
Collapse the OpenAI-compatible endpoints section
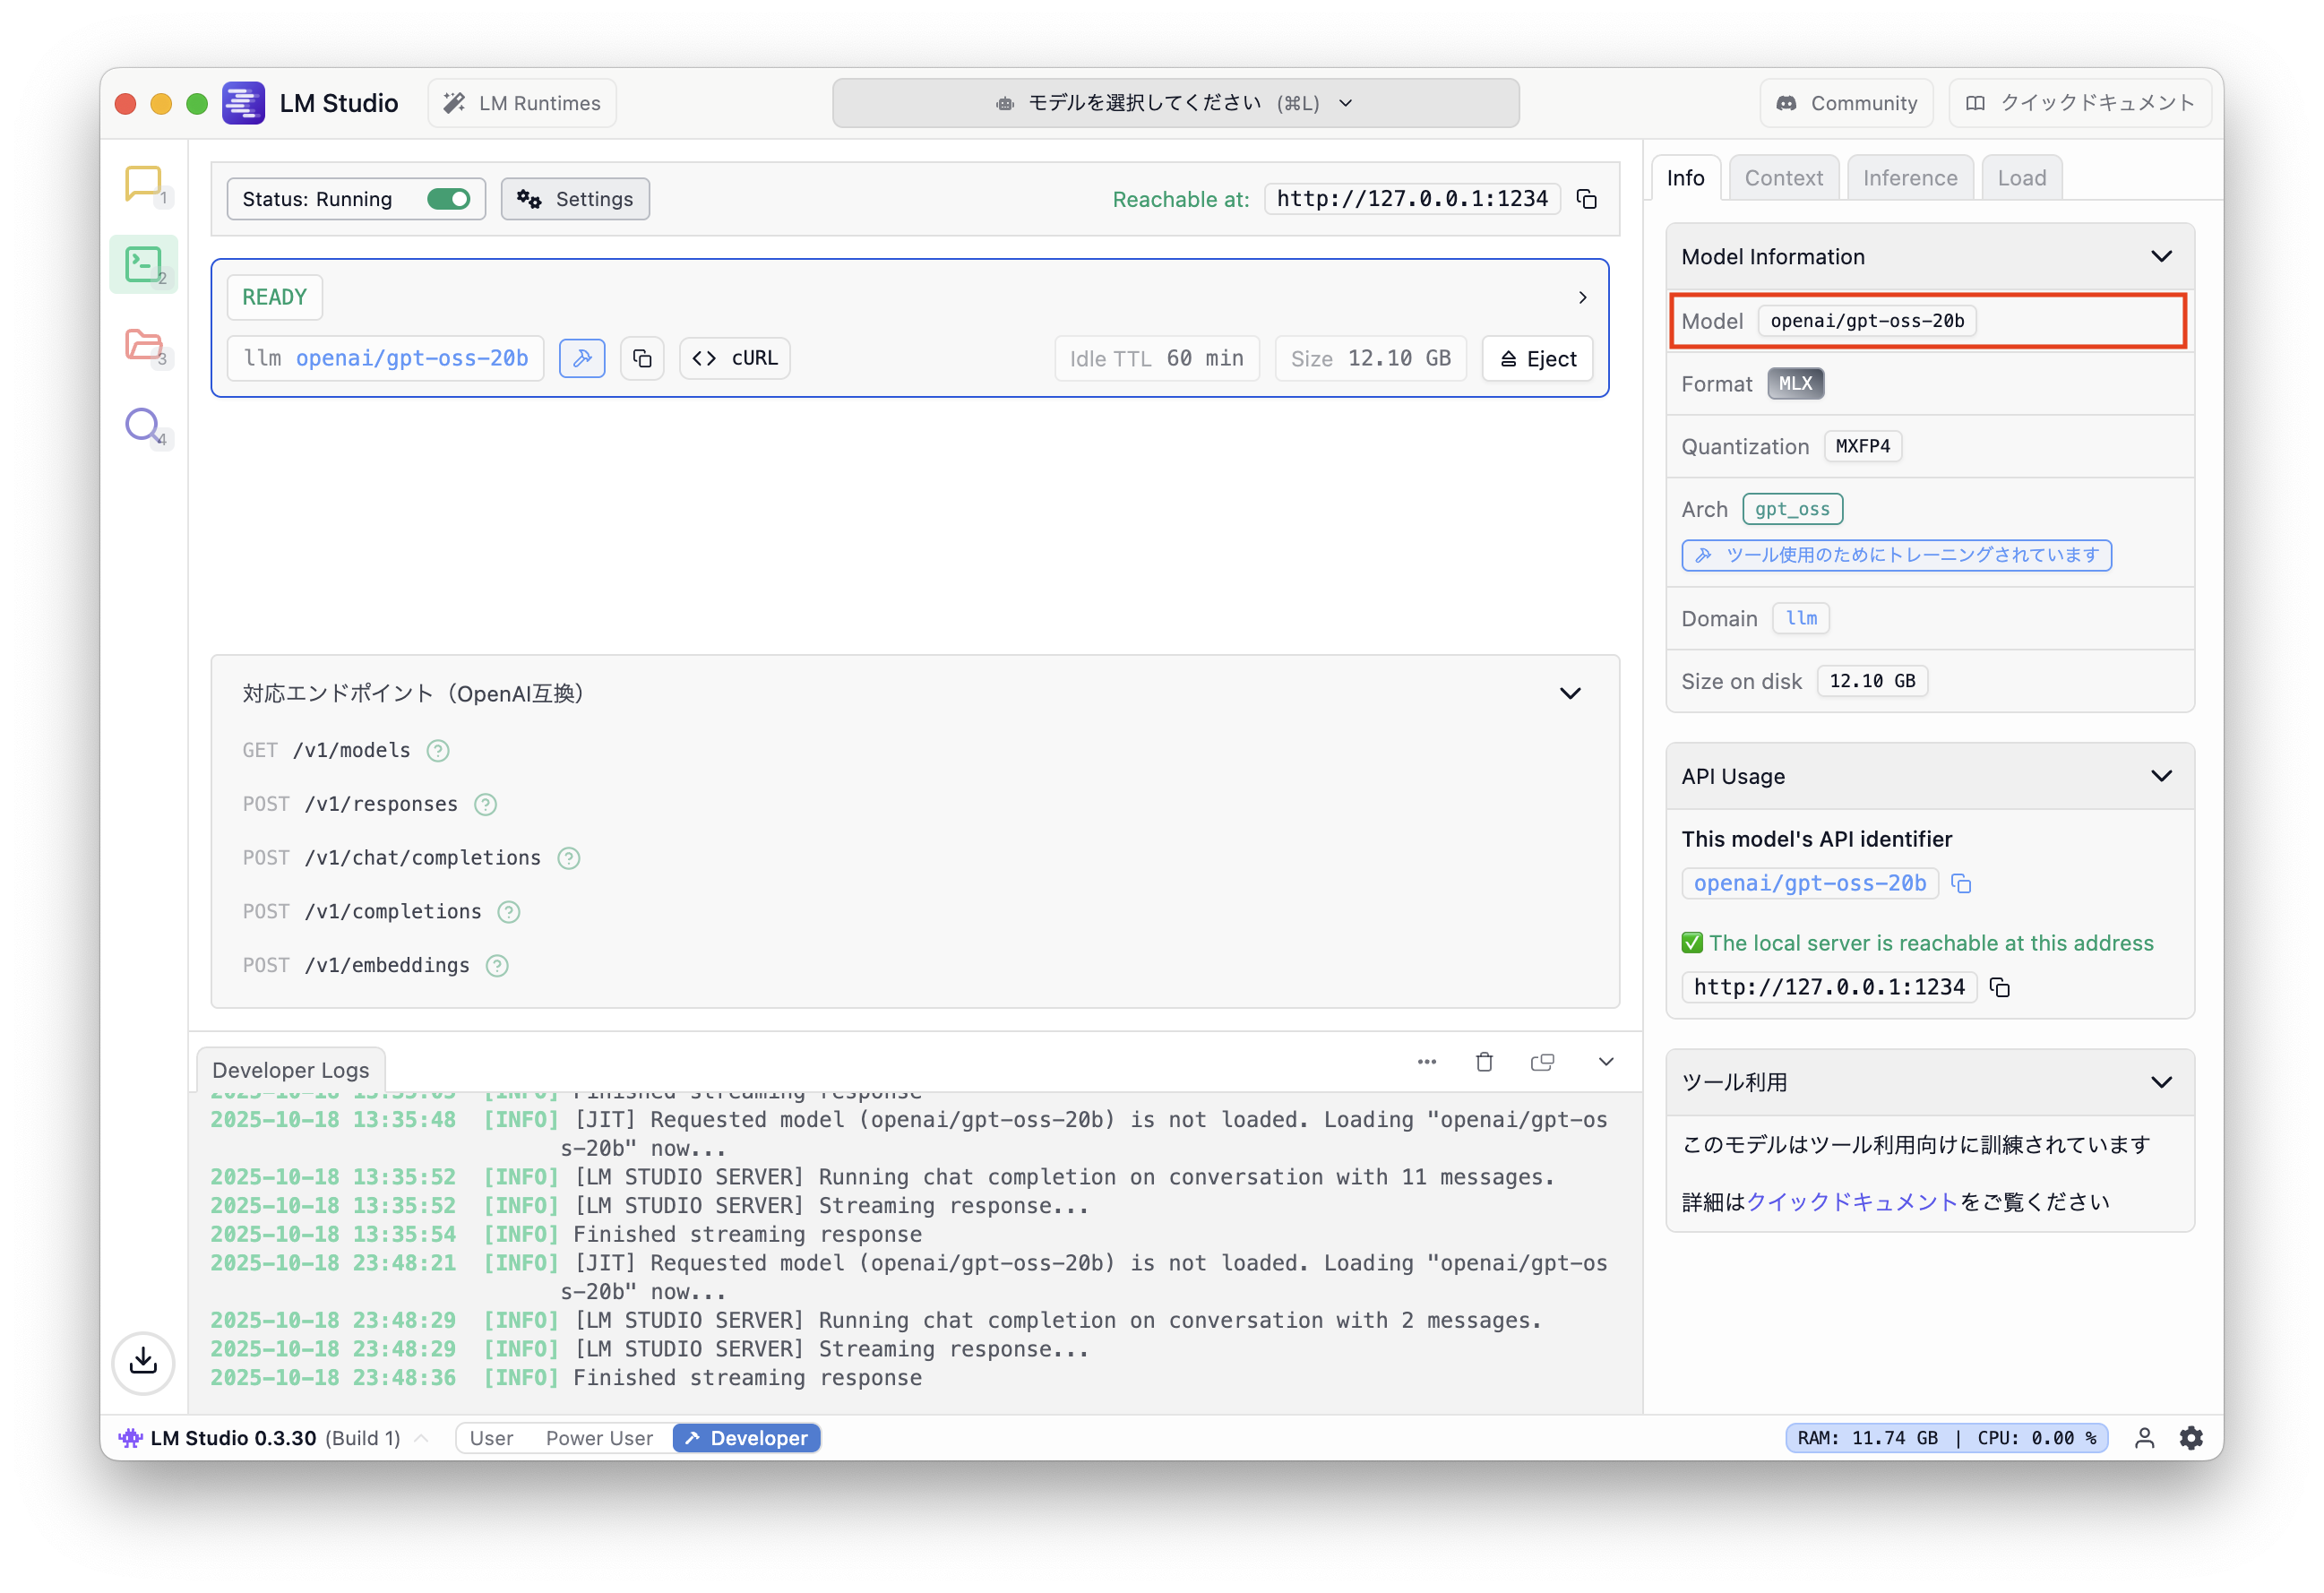[1570, 694]
